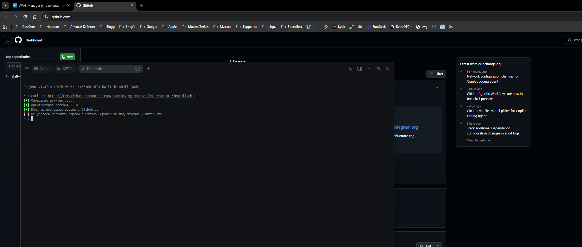Click the GitHub logo icon
Image resolution: width=582 pixels, height=247 pixels.
pos(18,40)
